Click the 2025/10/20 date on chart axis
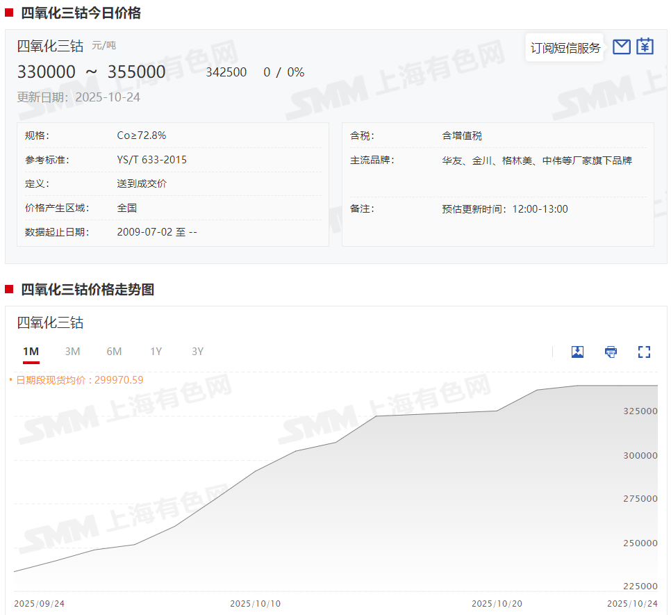The width and height of the screenshot is (671, 615). pos(497,603)
